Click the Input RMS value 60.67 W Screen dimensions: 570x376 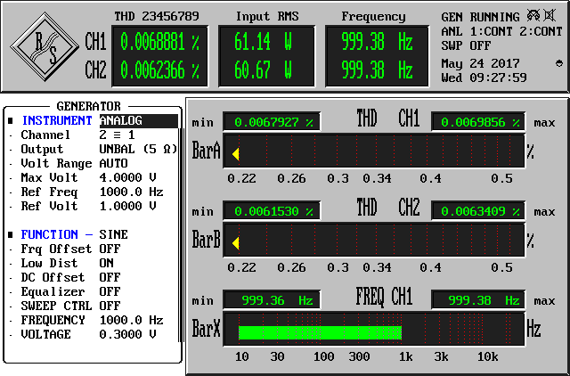(264, 70)
